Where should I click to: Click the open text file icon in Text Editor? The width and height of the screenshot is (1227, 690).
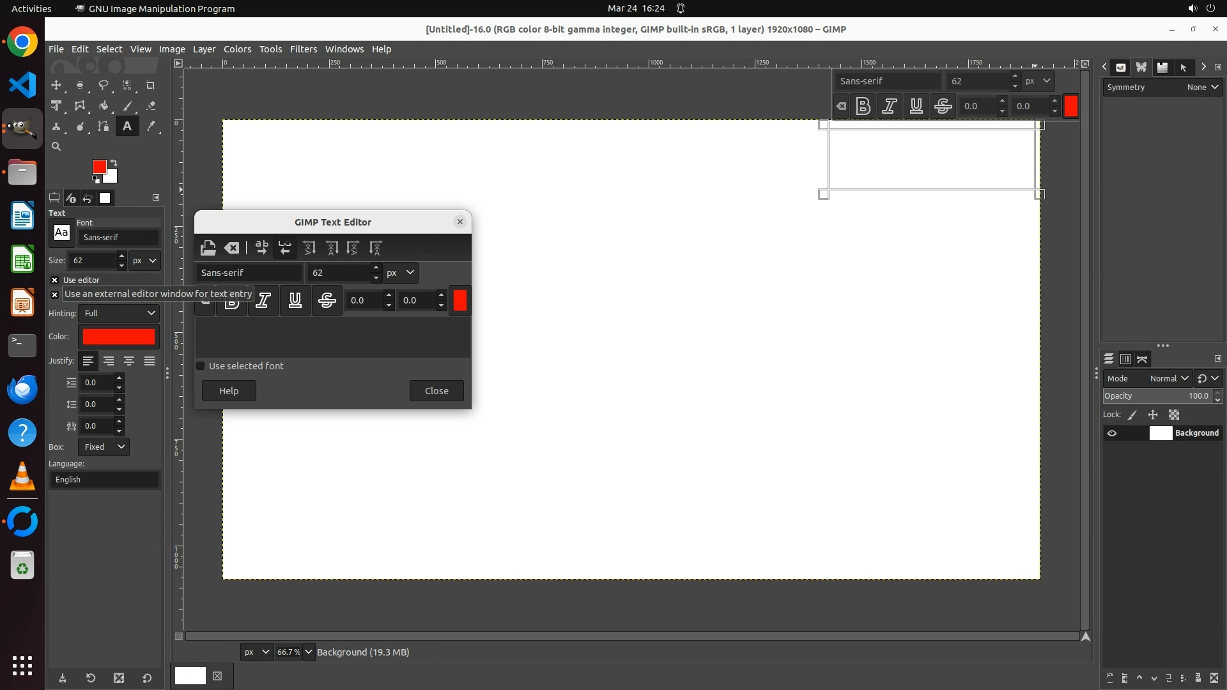click(208, 248)
